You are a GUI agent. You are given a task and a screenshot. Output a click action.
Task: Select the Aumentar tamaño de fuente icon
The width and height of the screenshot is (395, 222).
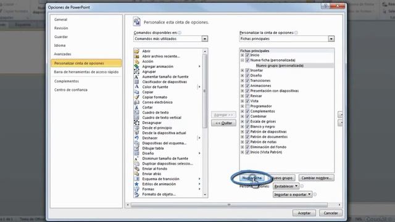click(136, 76)
